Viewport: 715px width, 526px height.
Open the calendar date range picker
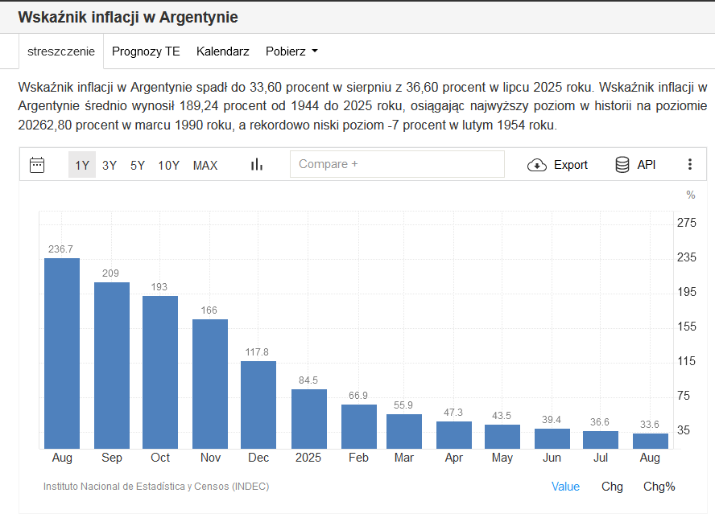37,165
